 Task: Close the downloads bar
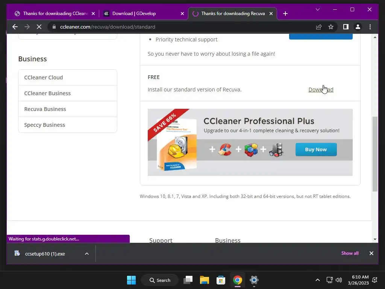click(371, 253)
